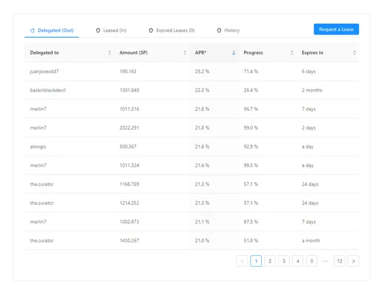
Task: Click amount value 500.367
Action: coord(128,147)
